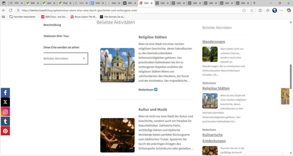Image resolution: width=293 pixels, height=156 pixels.
Task: Share page via the Facebook icon
Action: 5,93
